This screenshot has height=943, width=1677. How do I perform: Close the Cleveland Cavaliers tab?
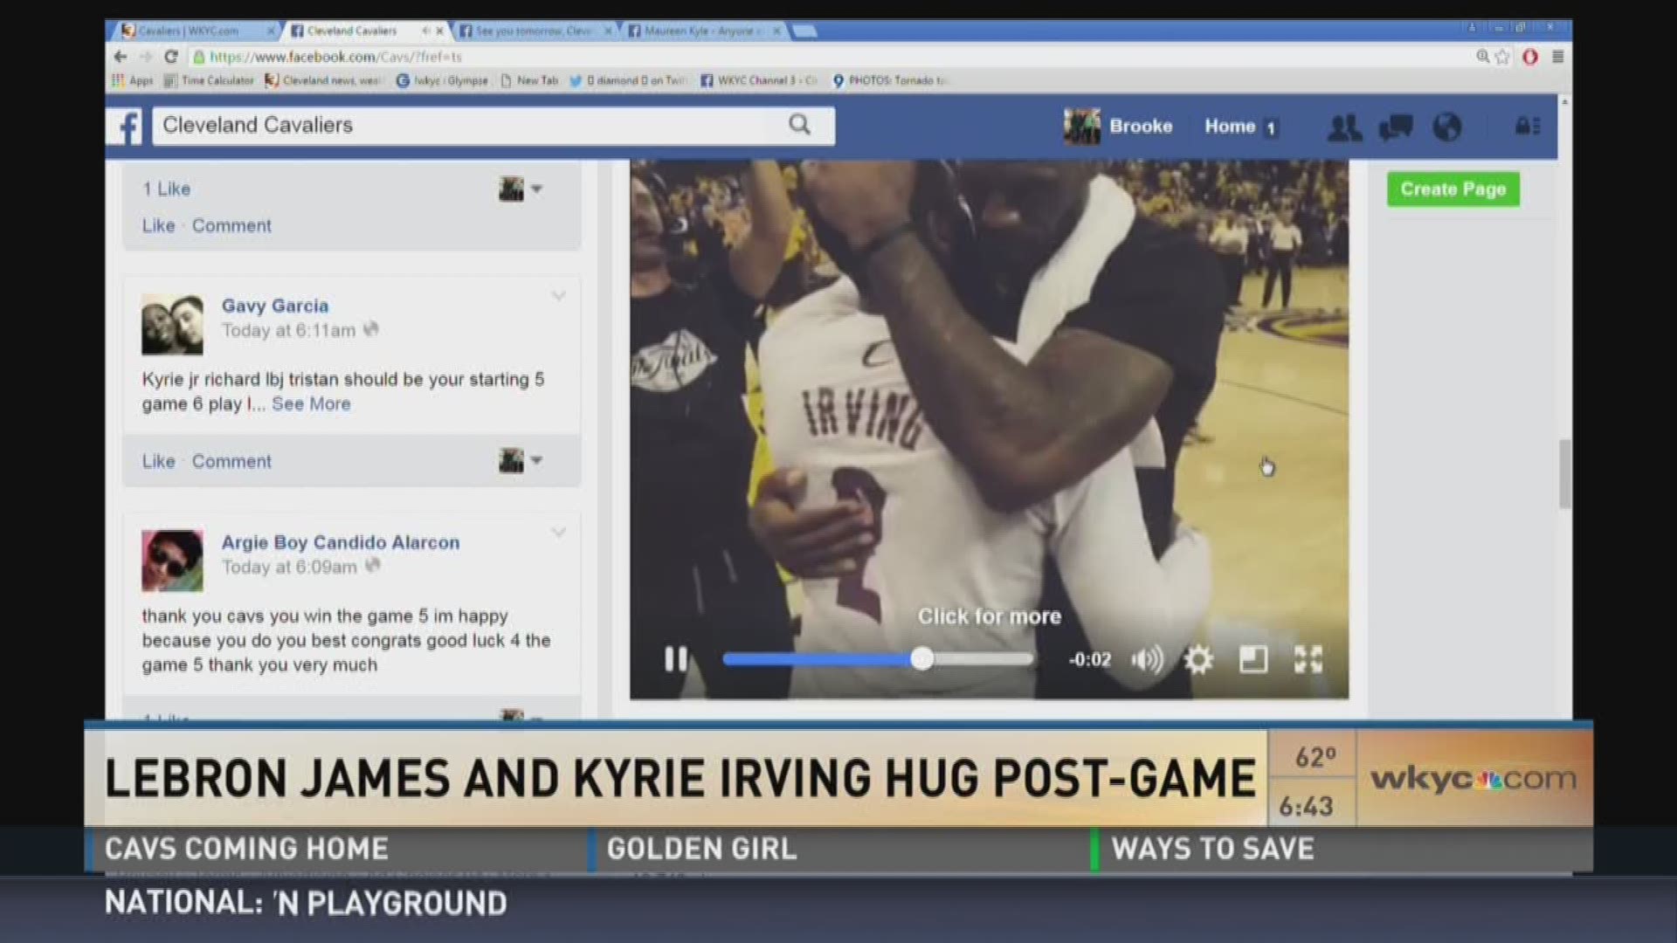tap(439, 31)
